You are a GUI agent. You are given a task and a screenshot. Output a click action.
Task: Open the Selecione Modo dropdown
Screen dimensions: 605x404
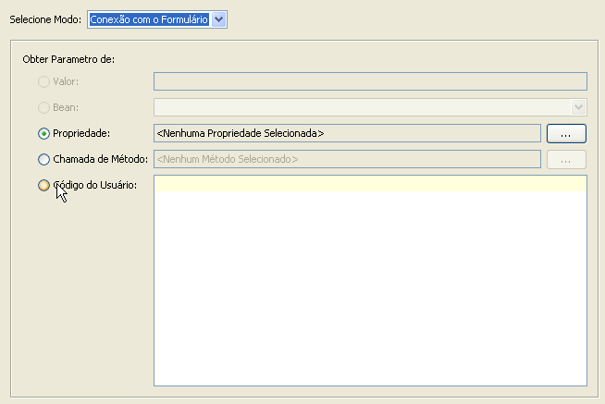click(x=218, y=19)
